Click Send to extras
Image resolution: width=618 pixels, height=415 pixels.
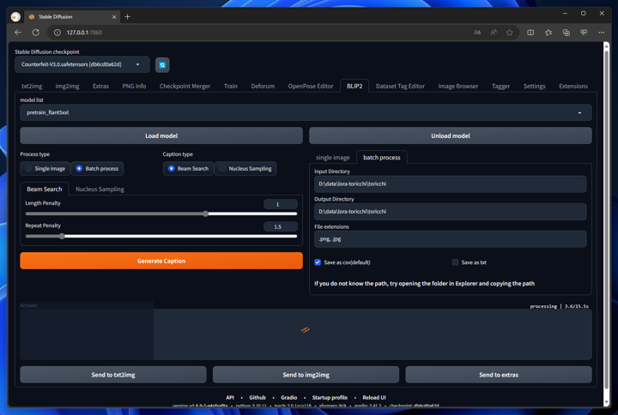(499, 375)
